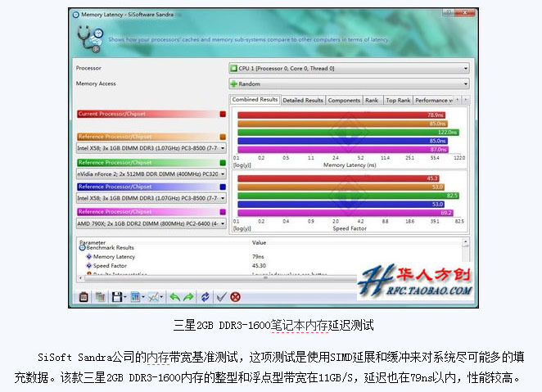Click the Parameter column header

click(x=93, y=242)
